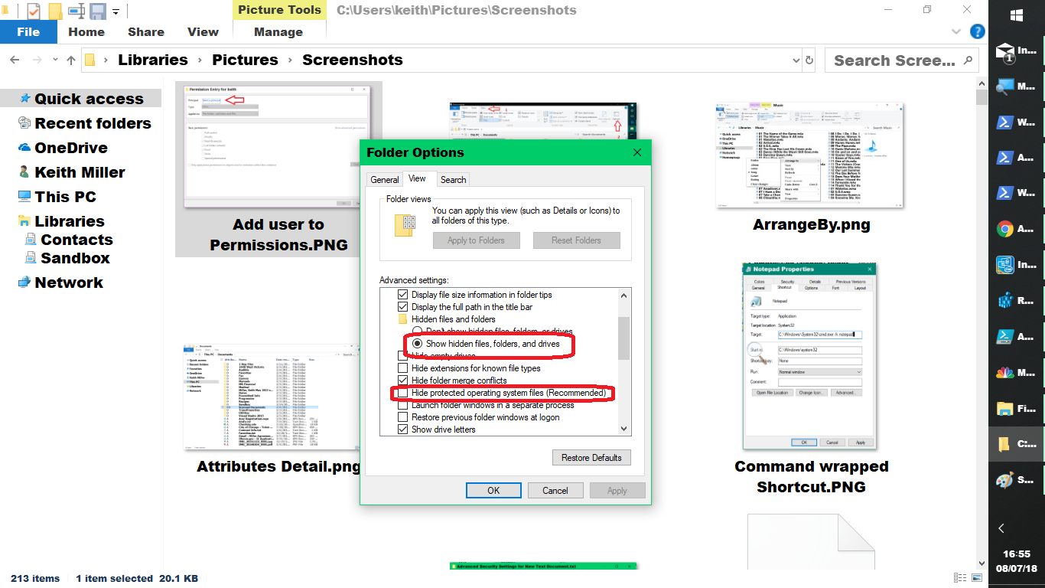Screen dimensions: 1045x588
Task: Click the search magnifier icon
Action: [x=968, y=60]
